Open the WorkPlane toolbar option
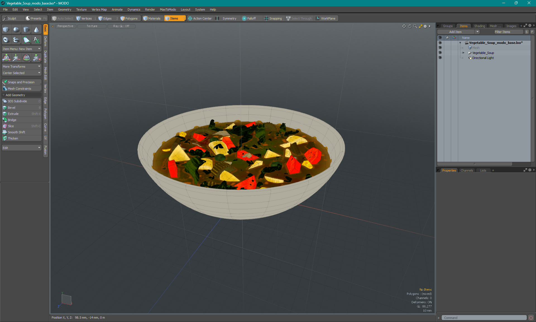 click(x=326, y=18)
